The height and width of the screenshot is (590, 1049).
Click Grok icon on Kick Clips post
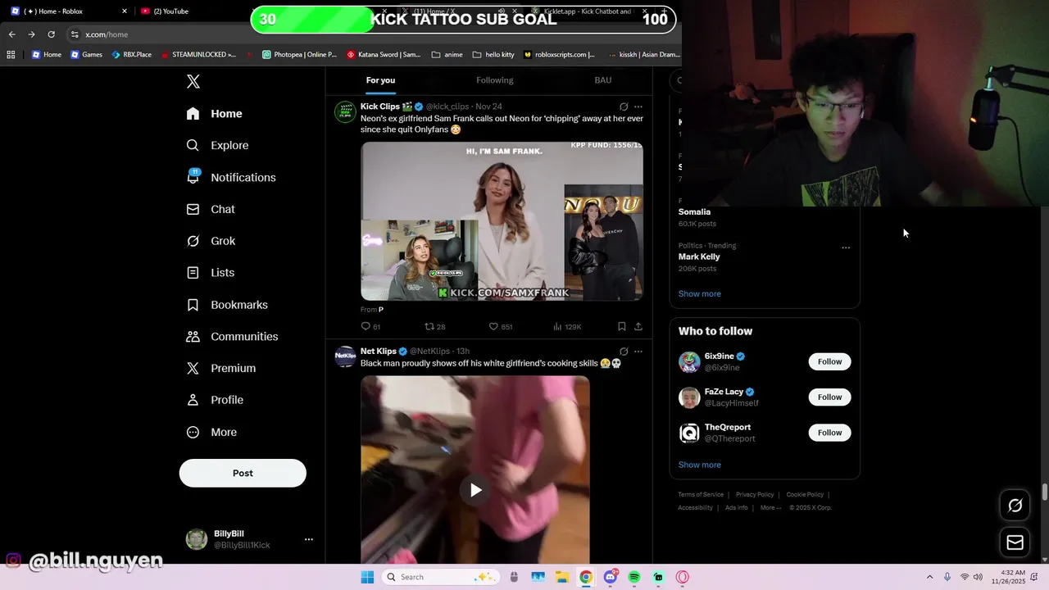[x=624, y=107]
